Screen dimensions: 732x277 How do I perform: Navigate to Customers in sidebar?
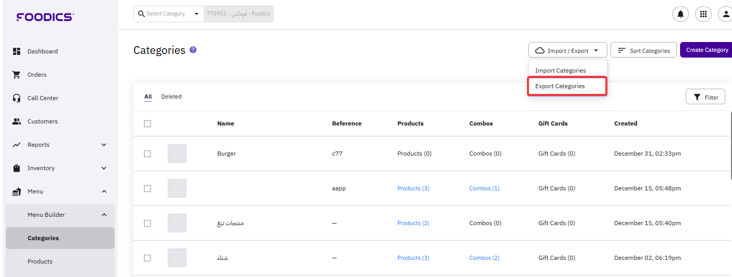point(43,121)
